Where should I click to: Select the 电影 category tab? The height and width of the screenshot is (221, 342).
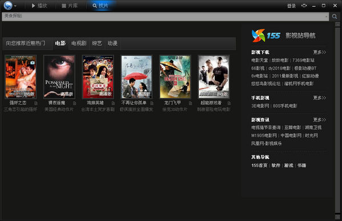[x=61, y=43]
